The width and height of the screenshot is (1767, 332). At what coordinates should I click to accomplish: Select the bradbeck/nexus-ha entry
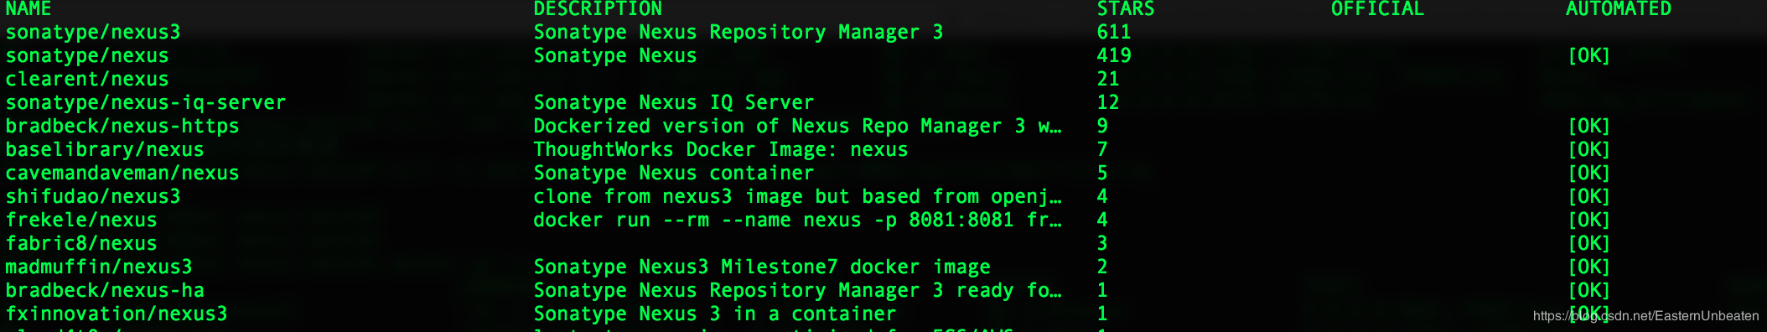point(105,291)
